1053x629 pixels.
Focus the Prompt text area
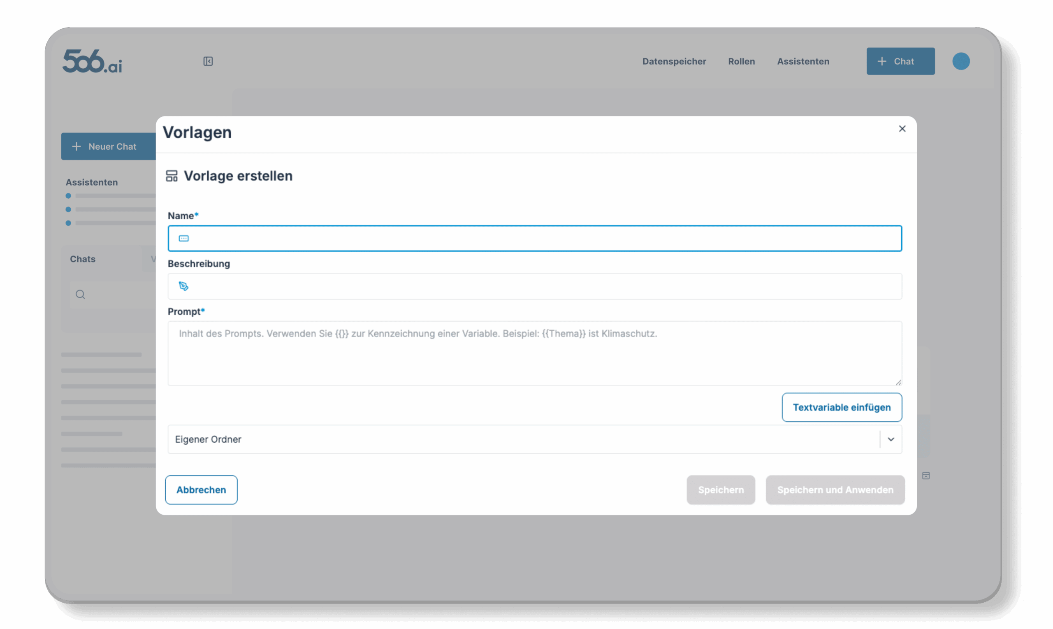[534, 353]
